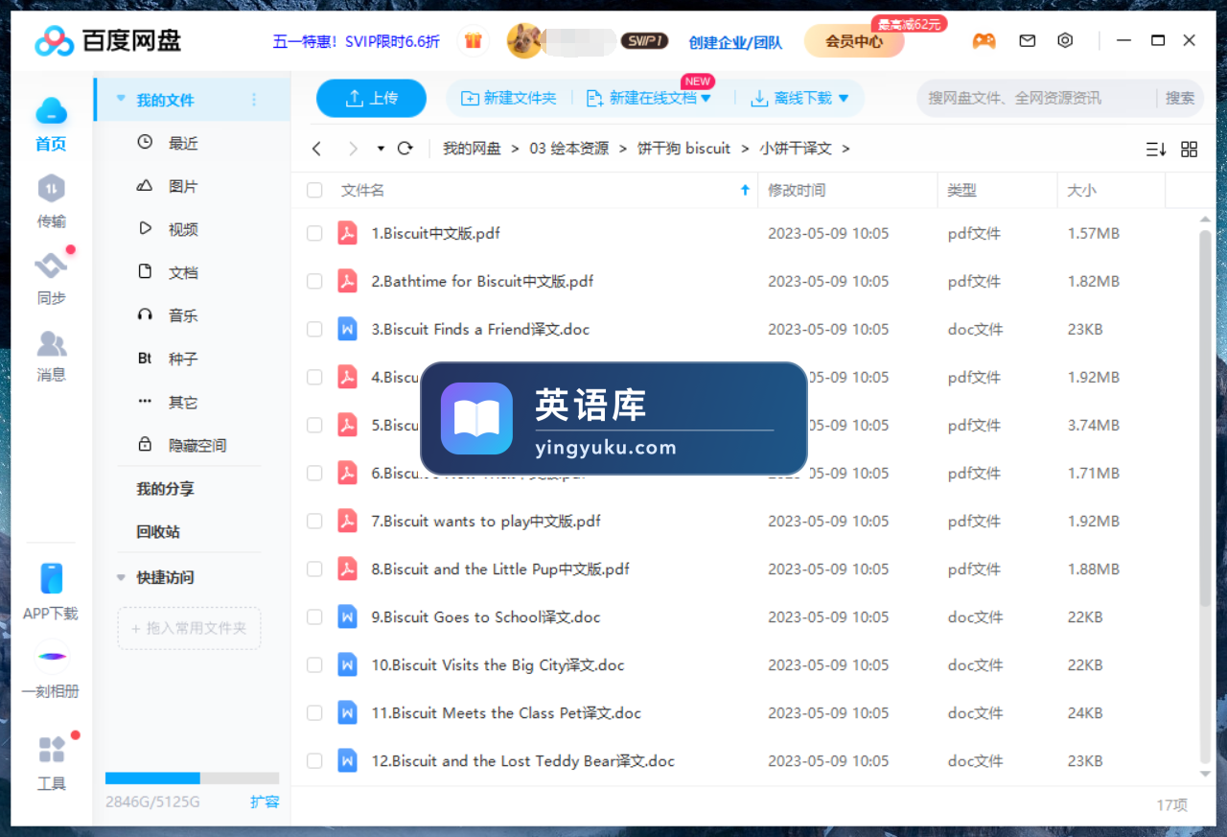Image resolution: width=1227 pixels, height=837 pixels.
Task: Check the box for 9.Biscuit Goes to School译文.doc
Action: pos(314,616)
